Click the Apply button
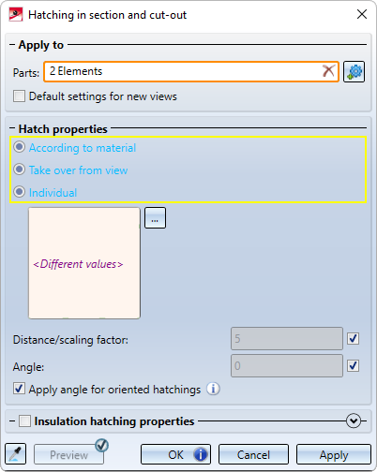Image resolution: width=377 pixels, height=472 pixels. point(334,454)
